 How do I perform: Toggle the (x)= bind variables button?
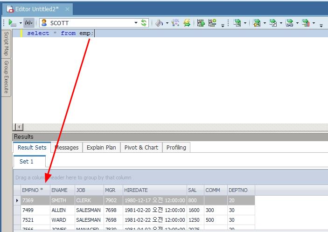point(28,22)
